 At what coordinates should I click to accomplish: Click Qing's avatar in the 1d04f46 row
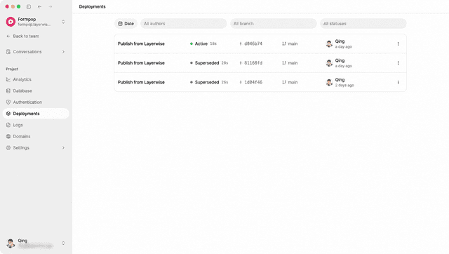(329, 83)
